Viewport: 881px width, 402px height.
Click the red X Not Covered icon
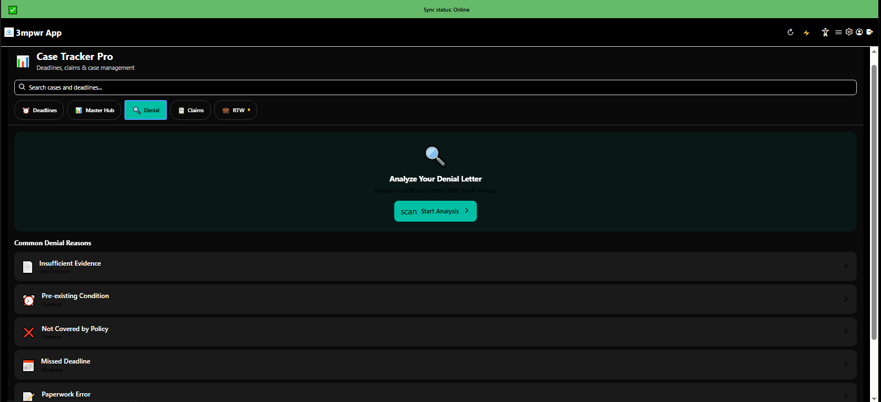(x=29, y=332)
